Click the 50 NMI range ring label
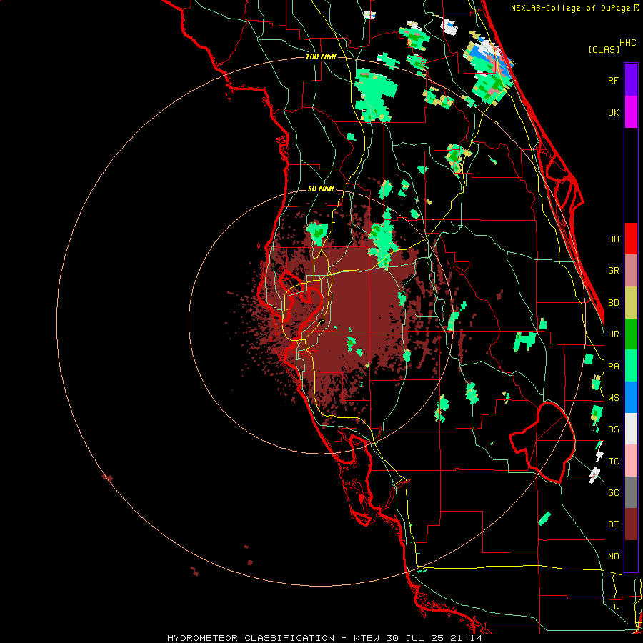Image resolution: width=643 pixels, height=643 pixels. [x=321, y=189]
